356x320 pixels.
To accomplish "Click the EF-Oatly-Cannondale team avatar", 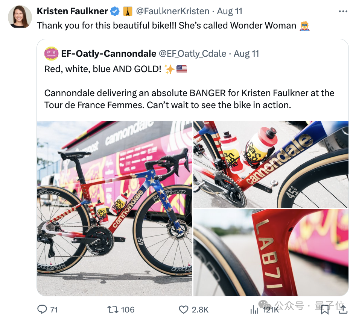I will coord(51,53).
